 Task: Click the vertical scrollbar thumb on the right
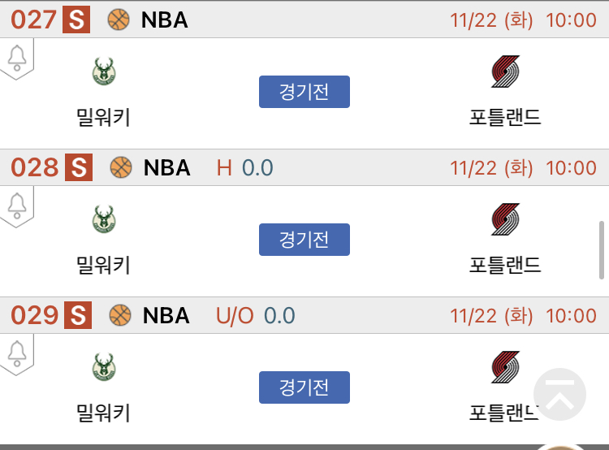[601, 250]
